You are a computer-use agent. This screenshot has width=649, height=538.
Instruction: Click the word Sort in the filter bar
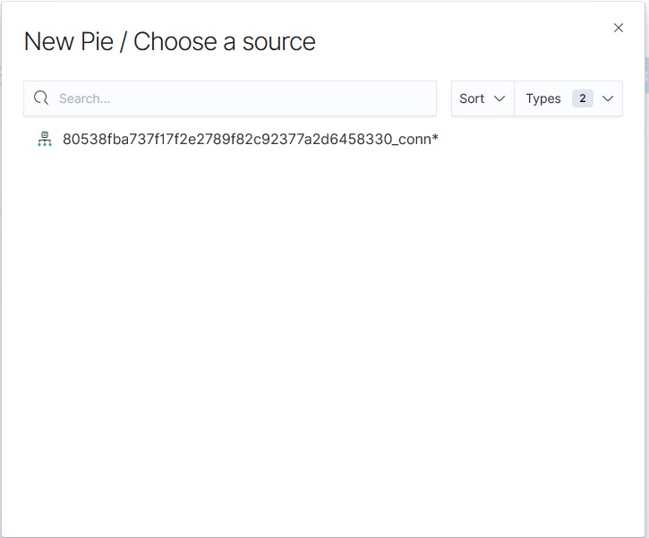(x=472, y=98)
